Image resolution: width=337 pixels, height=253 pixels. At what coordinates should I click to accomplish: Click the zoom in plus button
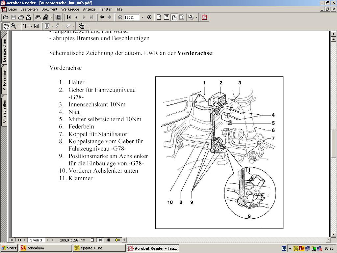149,17
